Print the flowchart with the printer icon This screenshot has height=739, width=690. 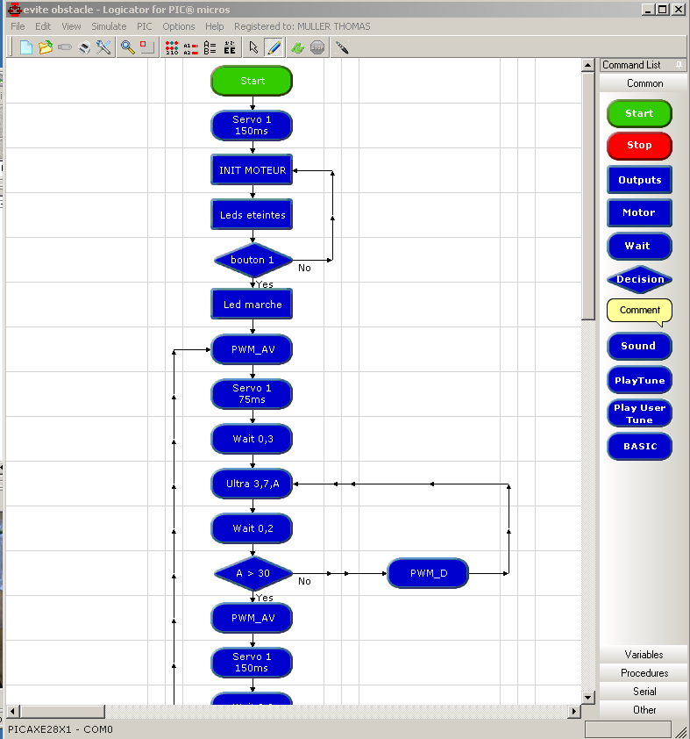click(84, 47)
